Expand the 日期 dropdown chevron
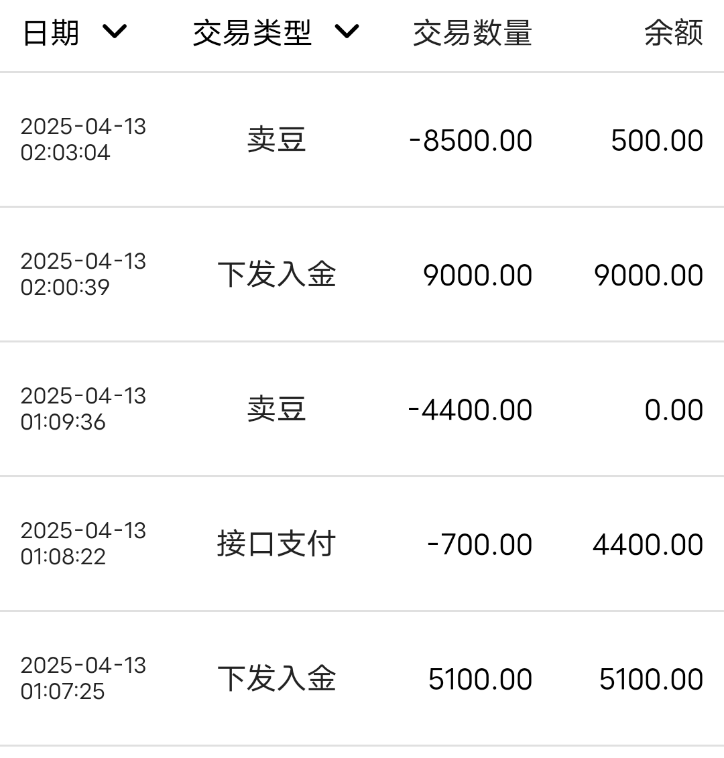 tap(115, 31)
